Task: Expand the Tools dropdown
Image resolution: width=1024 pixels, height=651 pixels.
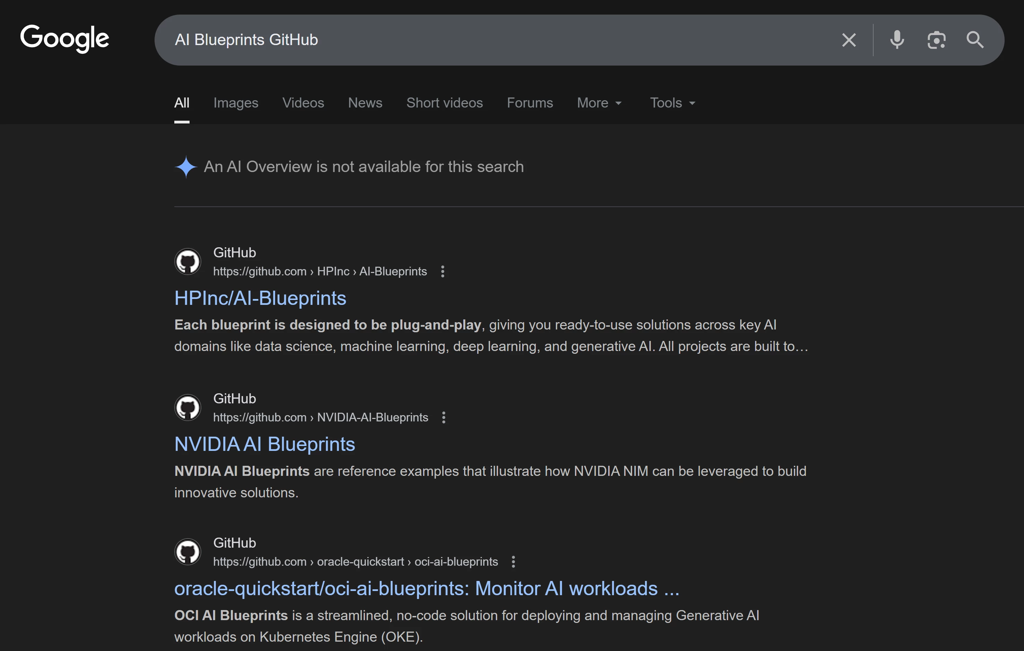Action: 672,103
